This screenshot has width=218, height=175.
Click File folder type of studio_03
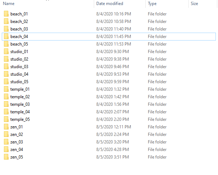pyautogui.click(x=157, y=67)
